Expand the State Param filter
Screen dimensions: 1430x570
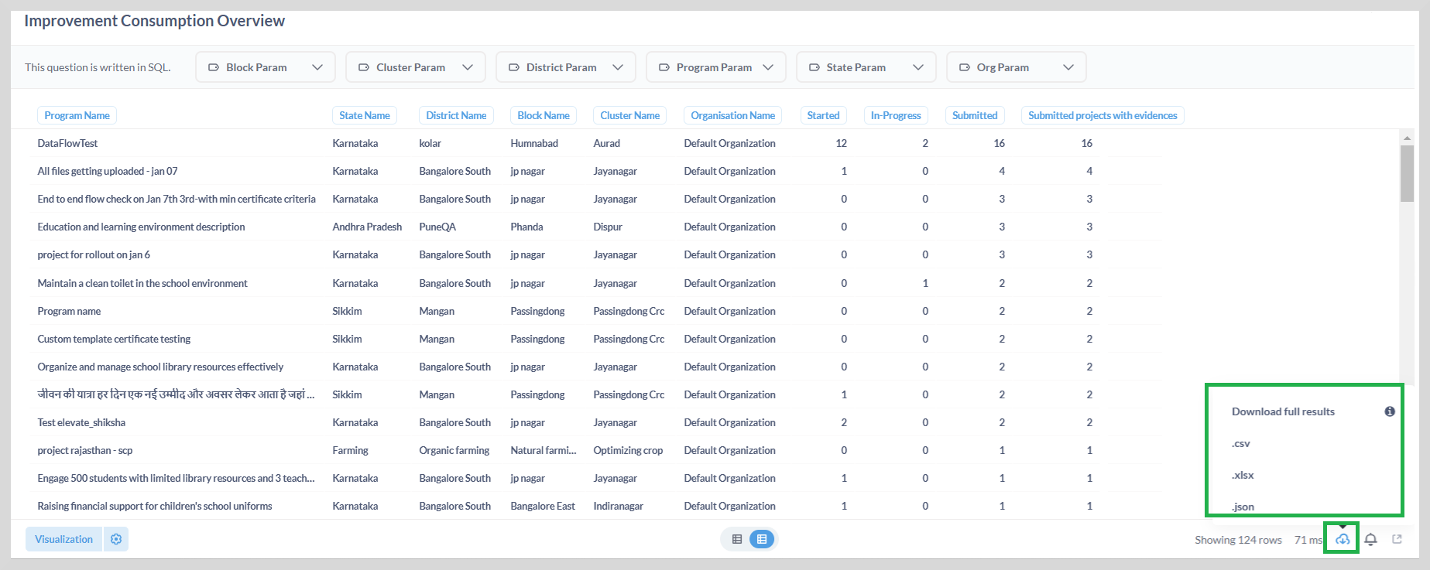click(866, 67)
